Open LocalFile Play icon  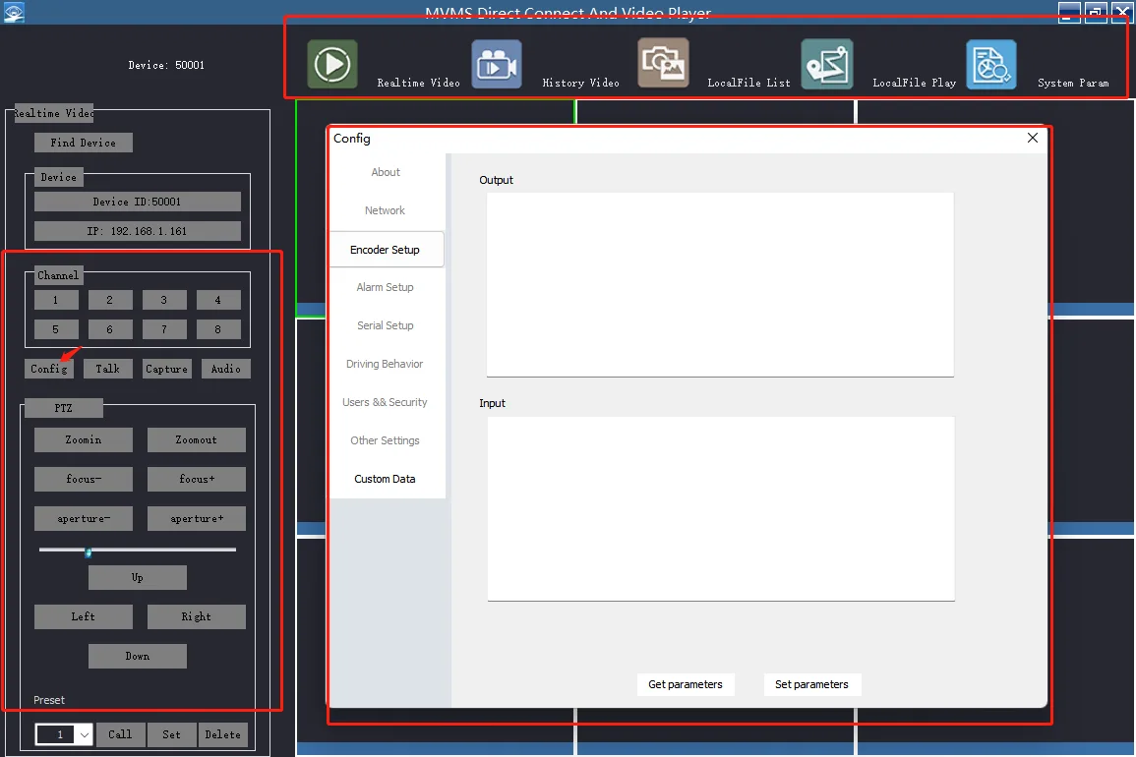pyautogui.click(x=827, y=64)
